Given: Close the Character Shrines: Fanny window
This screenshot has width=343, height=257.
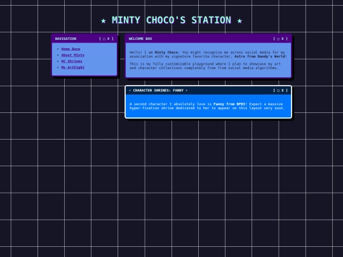Looking at the screenshot, I should click(283, 90).
